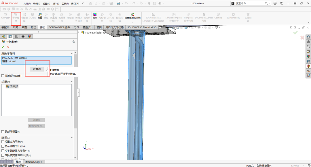Viewport: 311px width, 167px height.
Task: Click the Home icon in task pane
Action: tap(308, 37)
